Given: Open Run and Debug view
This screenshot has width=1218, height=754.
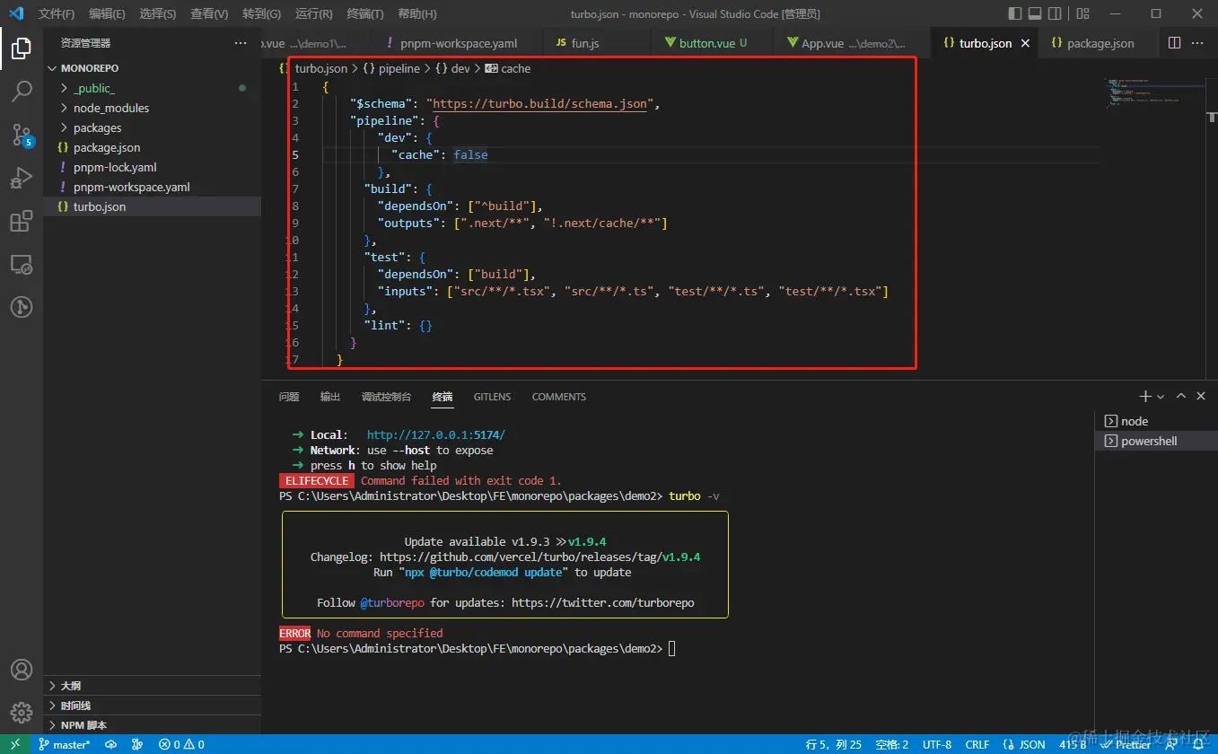Looking at the screenshot, I should 22,178.
